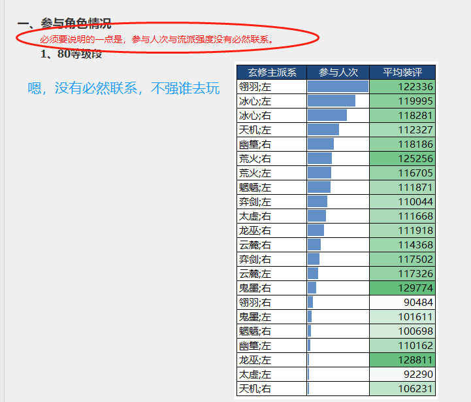Select the 冰心;左 row label
The width and height of the screenshot is (471, 402).
click(255, 101)
